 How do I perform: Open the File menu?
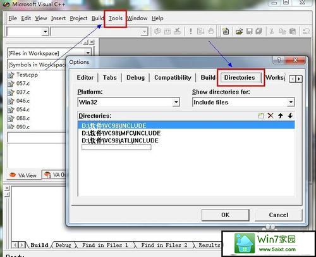[x=13, y=18]
